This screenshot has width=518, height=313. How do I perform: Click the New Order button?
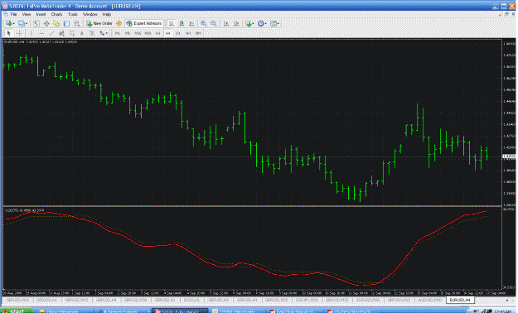(x=99, y=23)
